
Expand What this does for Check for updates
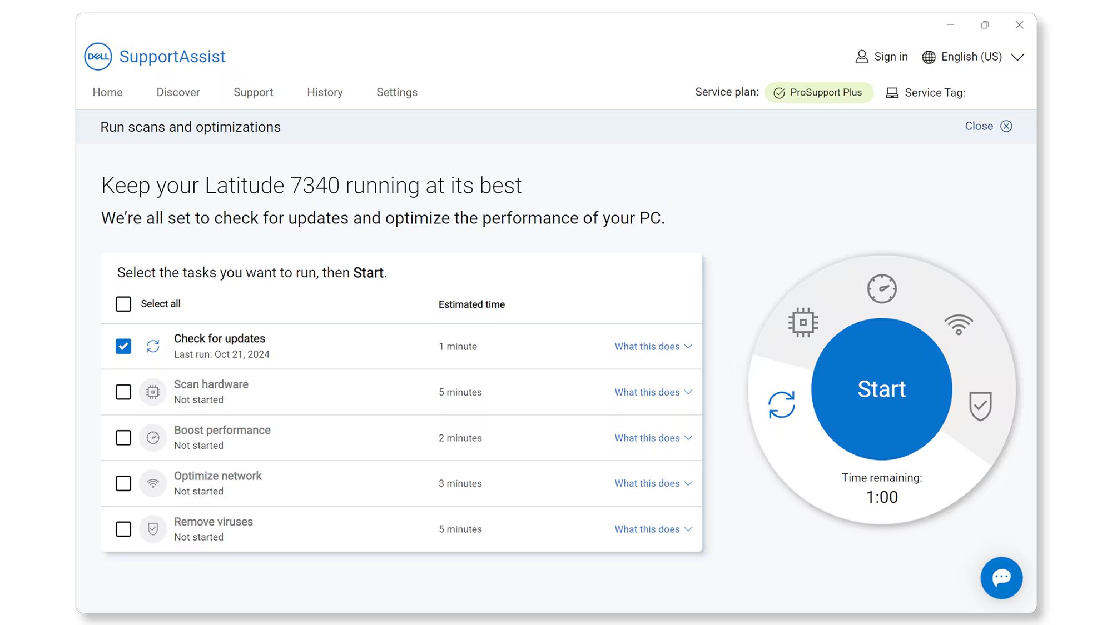[653, 346]
